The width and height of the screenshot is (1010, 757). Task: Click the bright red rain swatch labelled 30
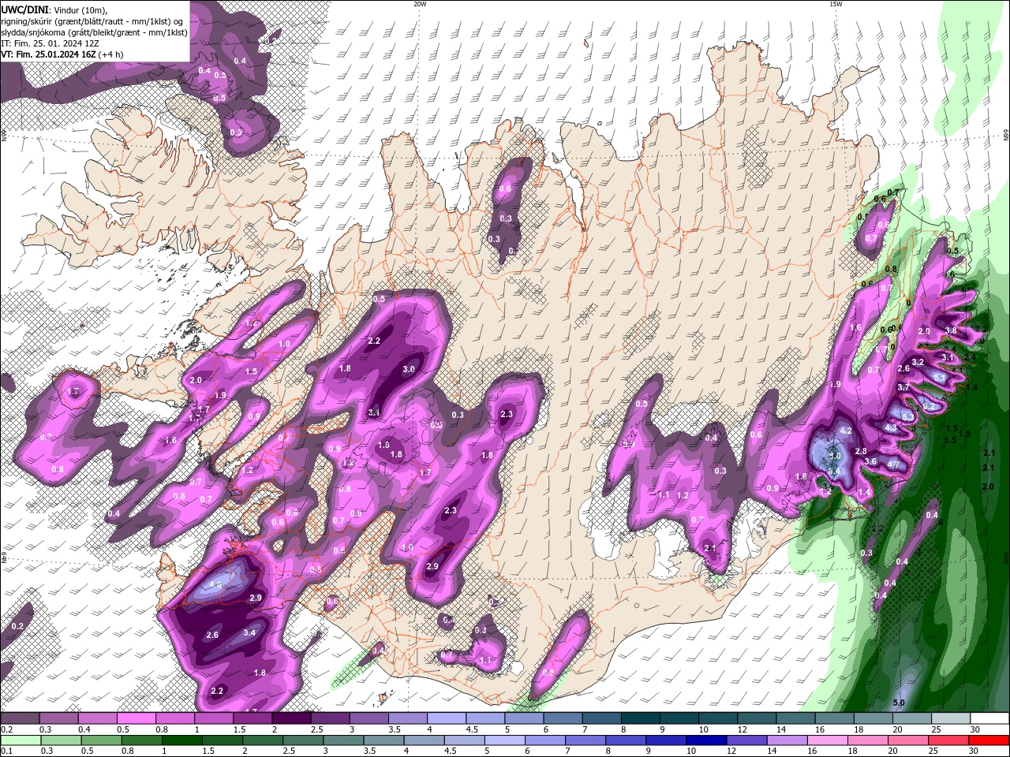tap(989, 740)
